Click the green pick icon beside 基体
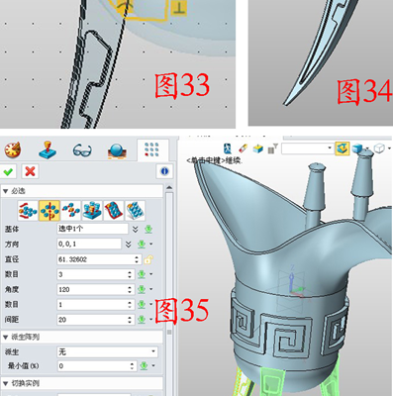 tap(148, 229)
